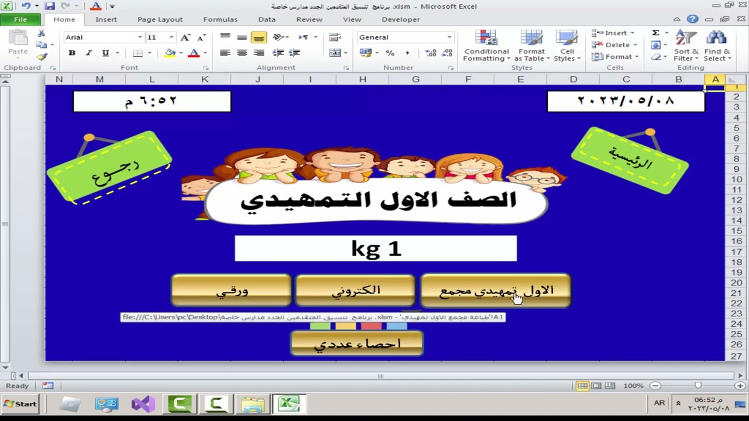Open Conditional Formatting menu
Screen dimensions: 749x421
tap(486, 46)
